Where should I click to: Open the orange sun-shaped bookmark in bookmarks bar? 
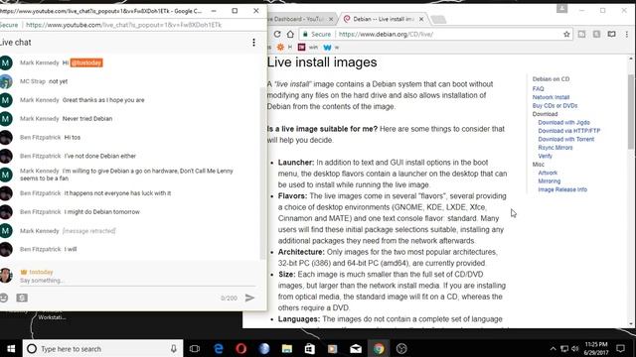point(280,48)
